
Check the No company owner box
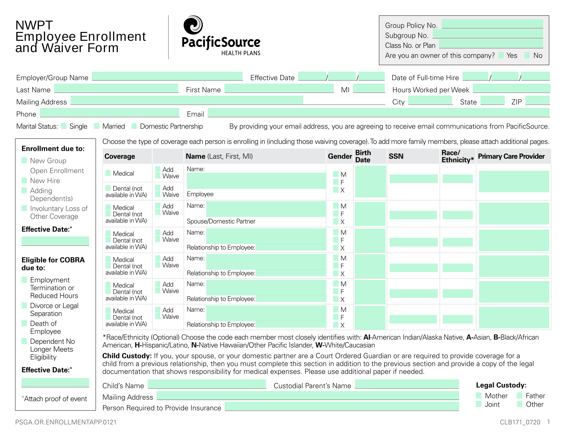pos(527,55)
